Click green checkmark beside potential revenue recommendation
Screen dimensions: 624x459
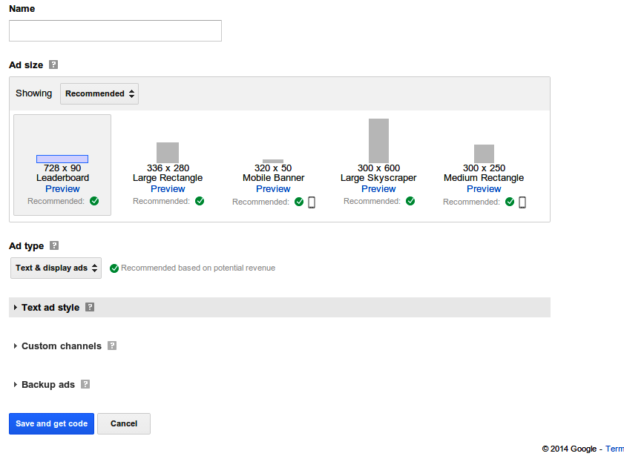[x=114, y=268]
